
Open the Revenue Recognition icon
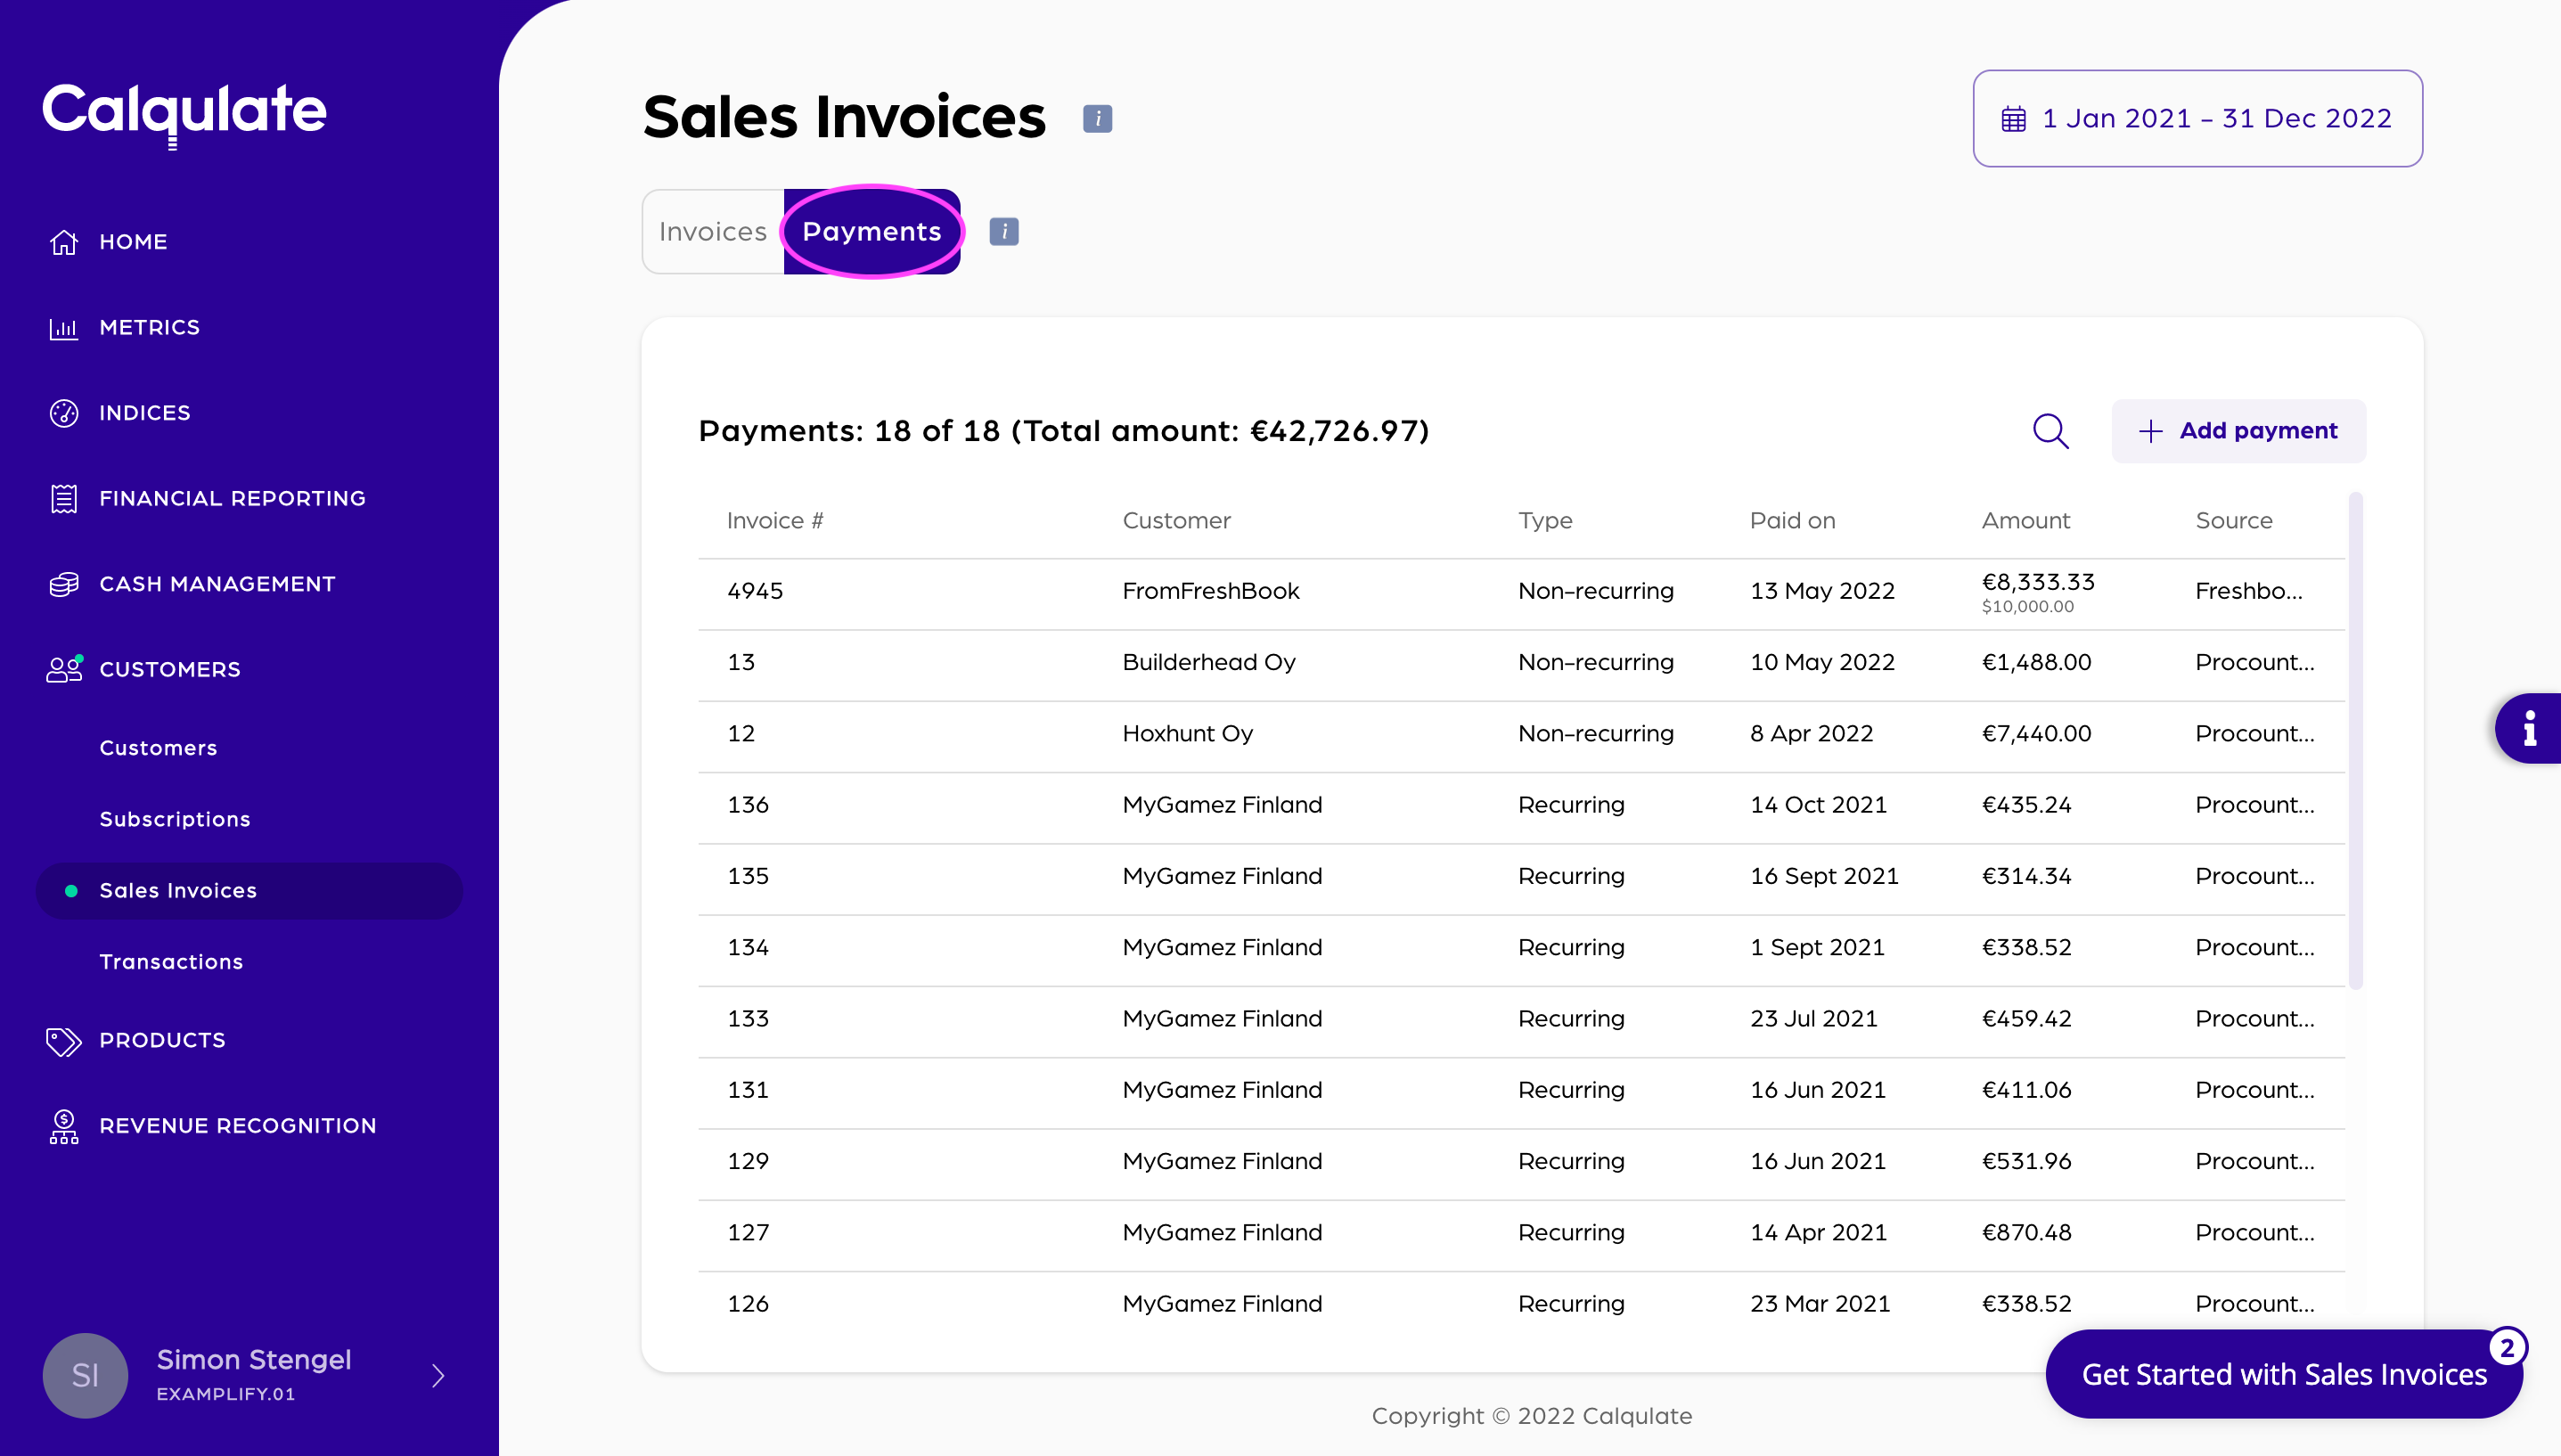(x=64, y=1126)
